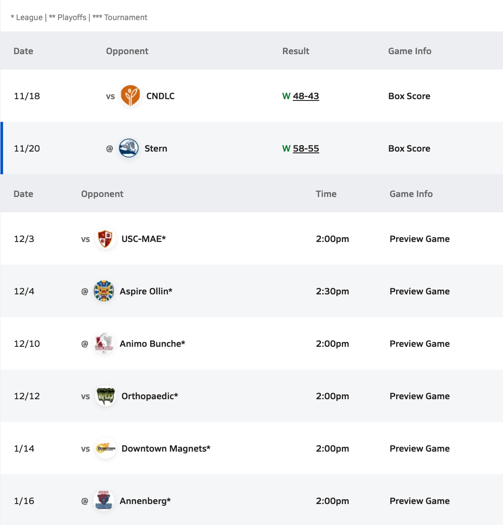Click the USC-MAE shield logo
The image size is (503, 525).
pyautogui.click(x=105, y=239)
